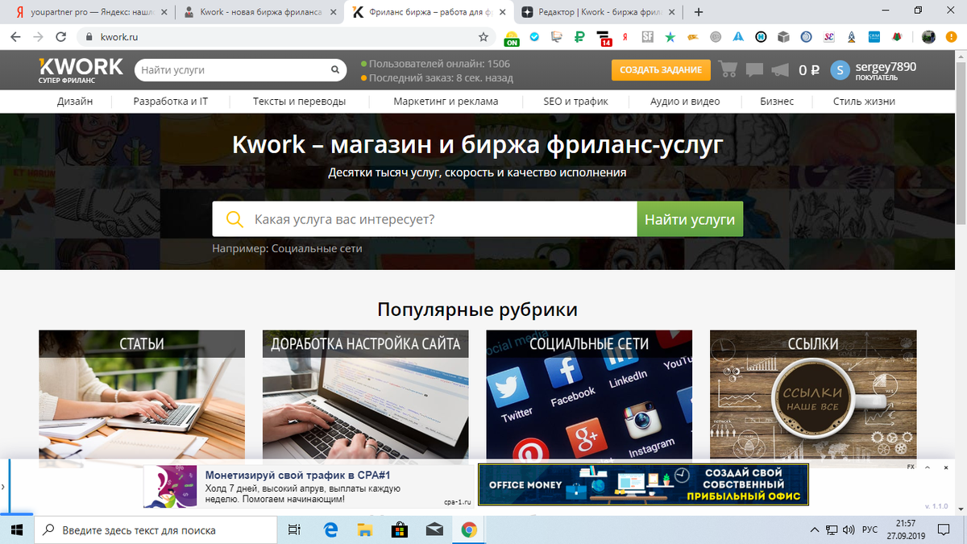The image size is (967, 544).
Task: Open the Бизнес category
Action: pyautogui.click(x=777, y=102)
